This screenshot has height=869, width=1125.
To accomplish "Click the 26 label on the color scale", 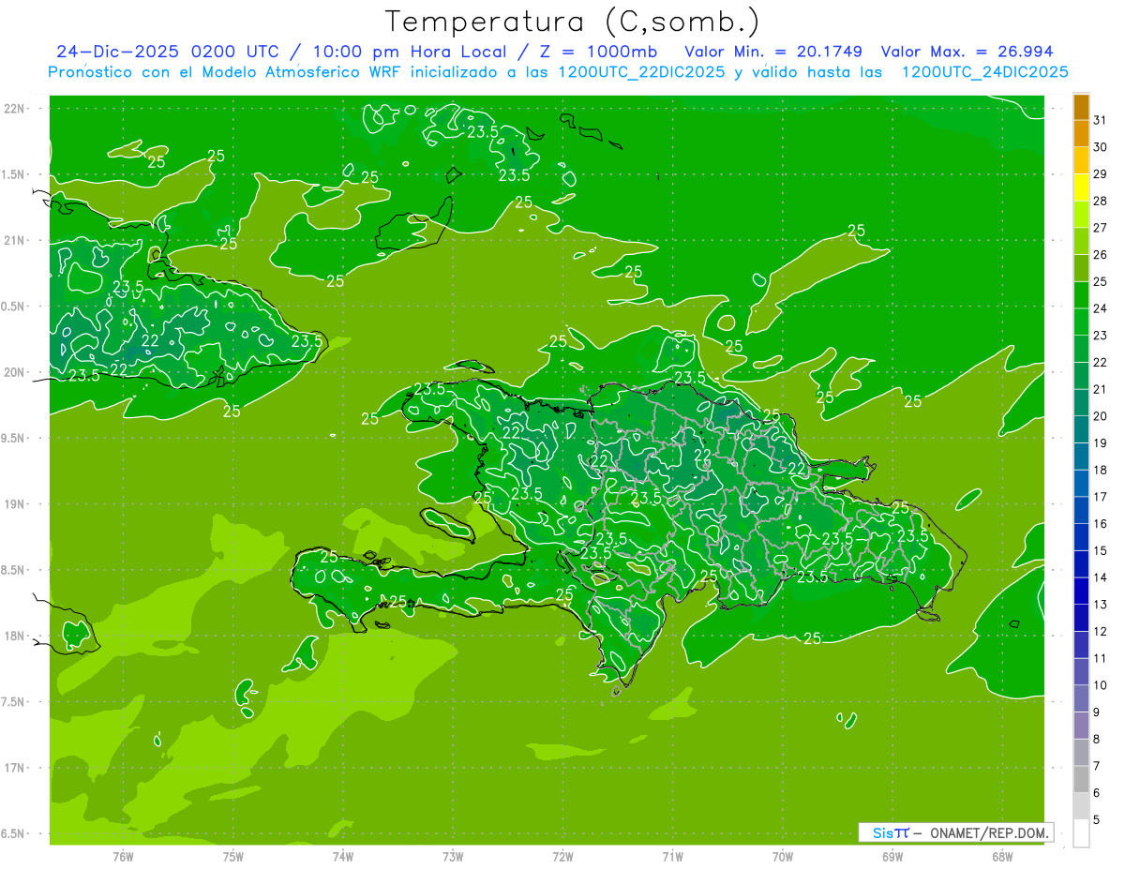I will pyautogui.click(x=1101, y=255).
